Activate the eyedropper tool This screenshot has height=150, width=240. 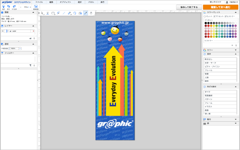[x=86, y=13]
